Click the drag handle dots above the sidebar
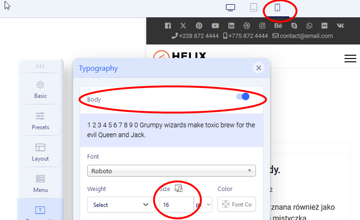This screenshot has width=360, height=220. 40,66
